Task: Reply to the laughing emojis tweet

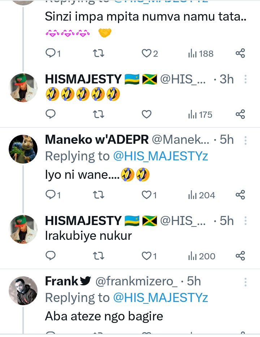Action: pos(51,115)
